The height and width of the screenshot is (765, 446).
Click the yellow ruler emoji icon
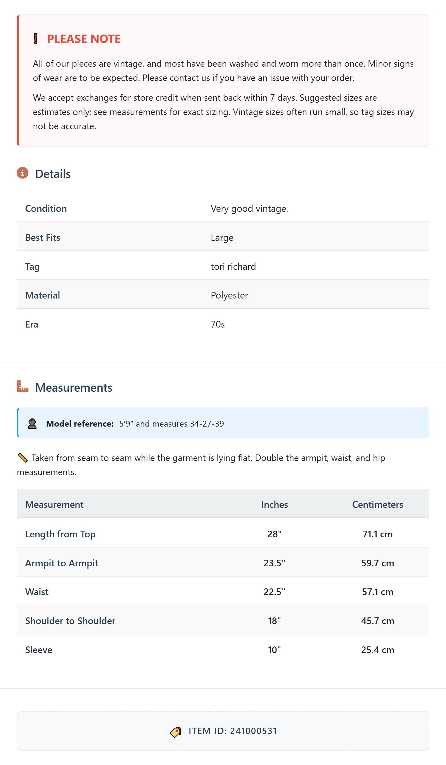coord(23,458)
